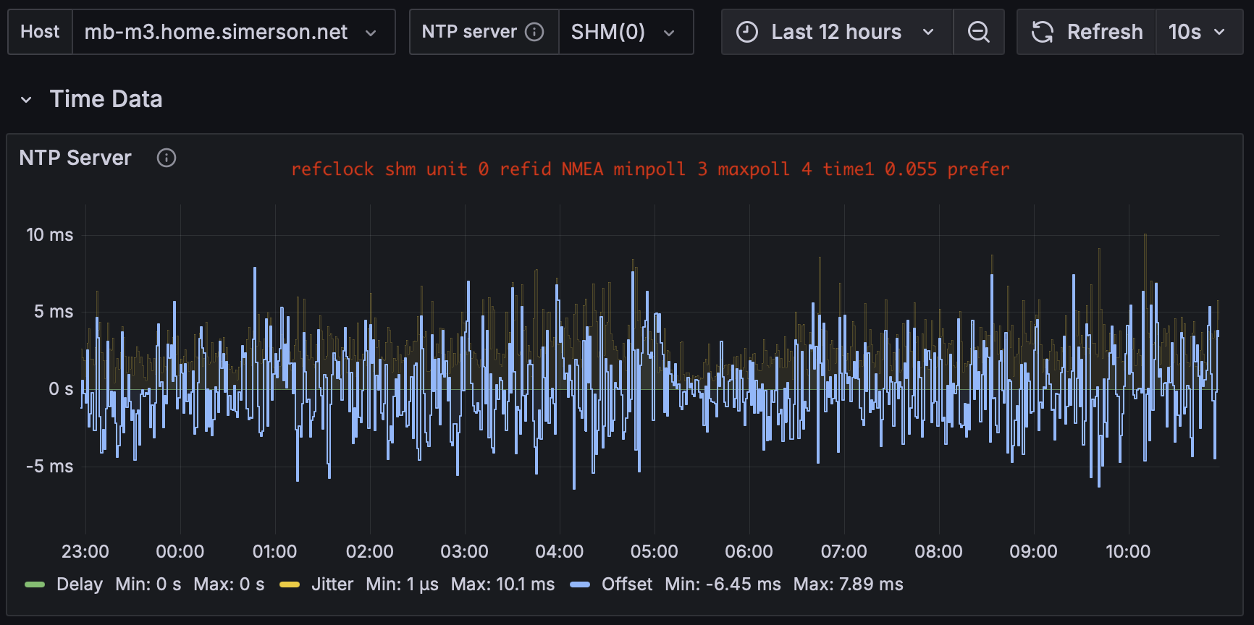Screen dimensions: 1254x625
Task: Click the Host variable label
Action: coord(40,32)
